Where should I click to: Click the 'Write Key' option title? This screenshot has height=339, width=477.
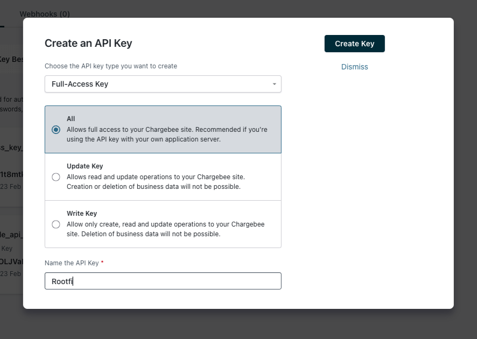82,214
